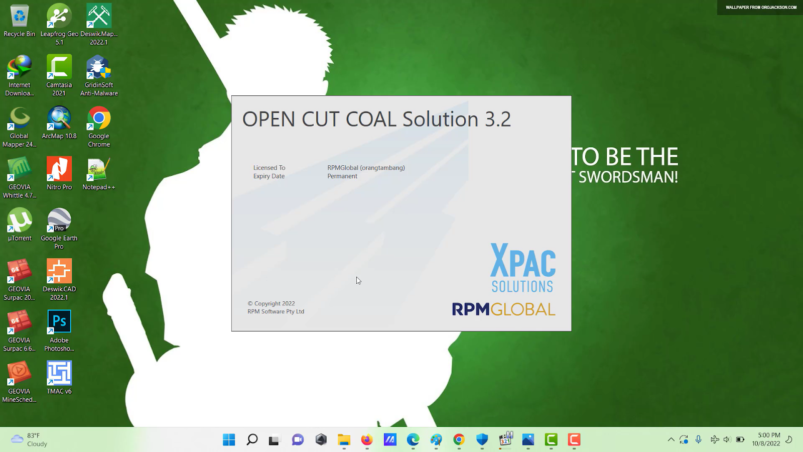This screenshot has height=452, width=803.
Task: Click the Permanent expiry date value
Action: pos(342,176)
